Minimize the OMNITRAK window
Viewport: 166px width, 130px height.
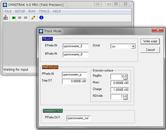tap(109, 4)
